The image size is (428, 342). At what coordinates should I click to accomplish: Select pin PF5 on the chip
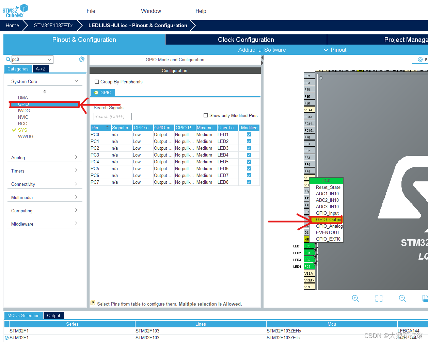coord(310,171)
